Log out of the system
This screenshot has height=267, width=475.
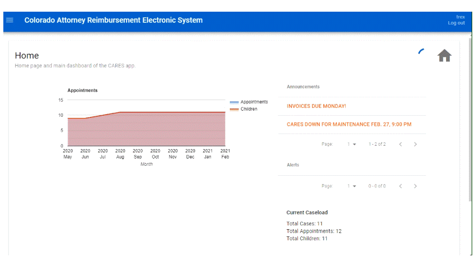point(456,23)
